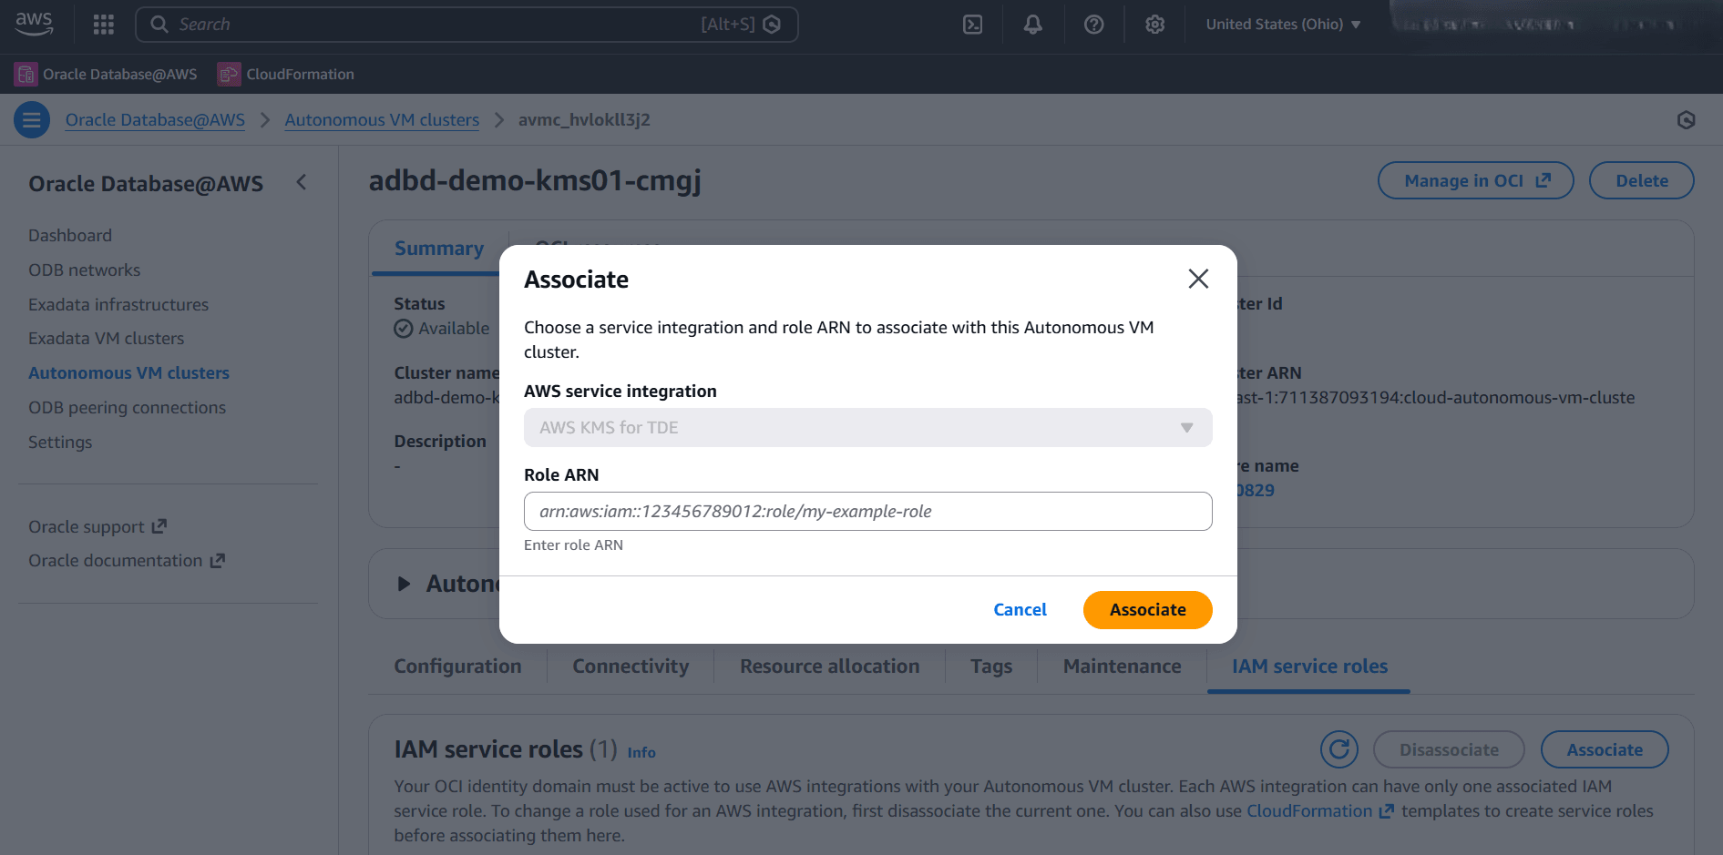Select ODB networks in the sidebar

pyautogui.click(x=84, y=270)
